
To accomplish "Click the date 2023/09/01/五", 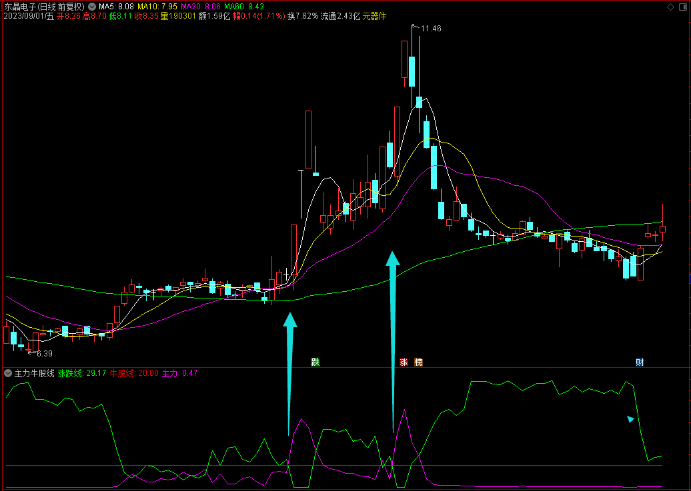I will [x=29, y=16].
